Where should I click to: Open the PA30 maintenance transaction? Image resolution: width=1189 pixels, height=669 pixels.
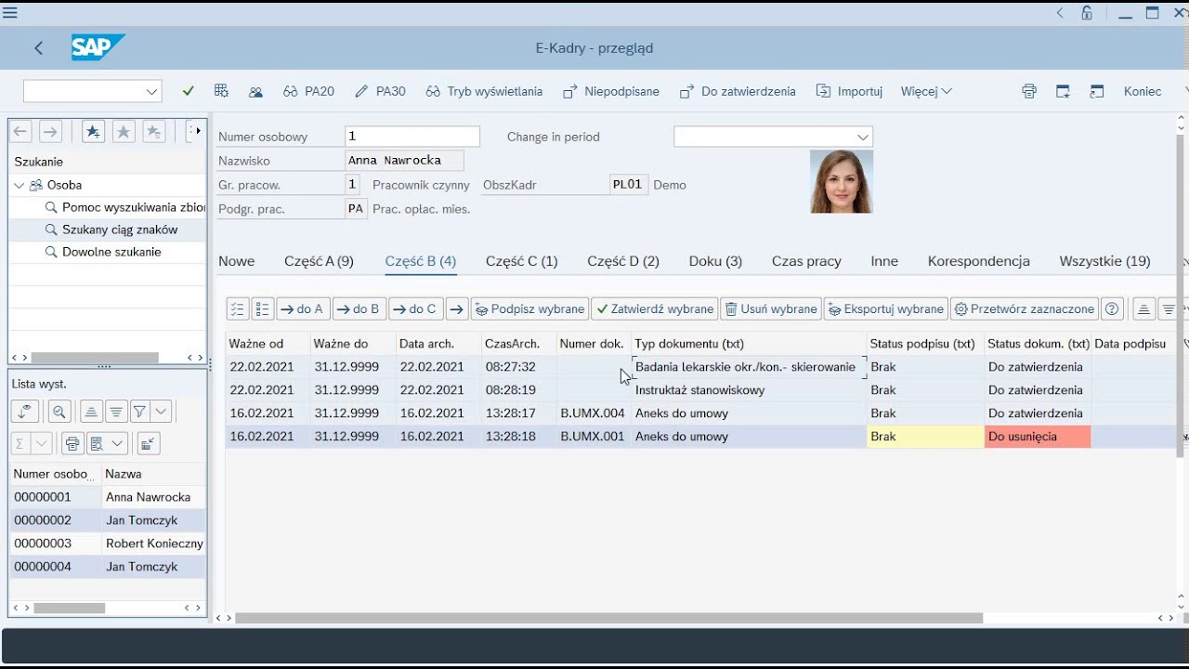[381, 91]
